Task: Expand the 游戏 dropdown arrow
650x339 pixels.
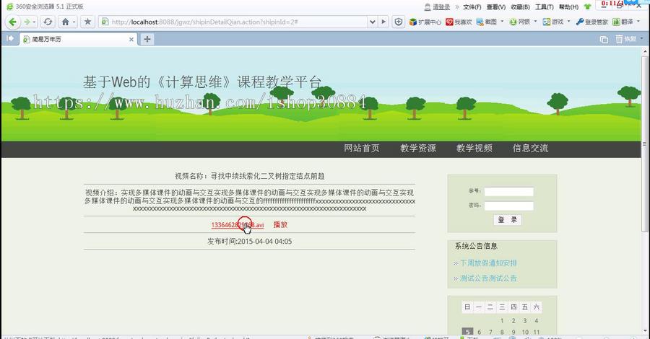Action: (x=569, y=22)
